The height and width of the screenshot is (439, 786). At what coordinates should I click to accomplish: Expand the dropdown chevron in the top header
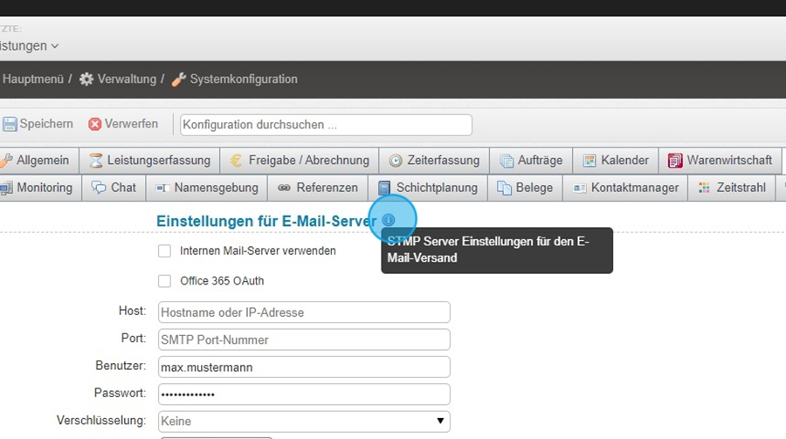point(55,45)
